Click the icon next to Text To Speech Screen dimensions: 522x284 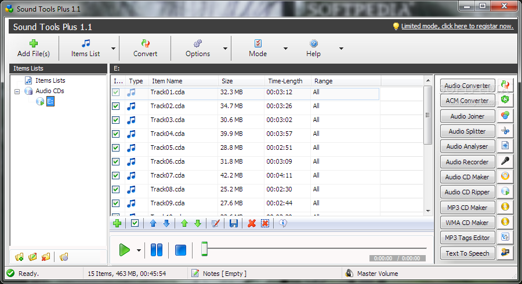(505, 253)
